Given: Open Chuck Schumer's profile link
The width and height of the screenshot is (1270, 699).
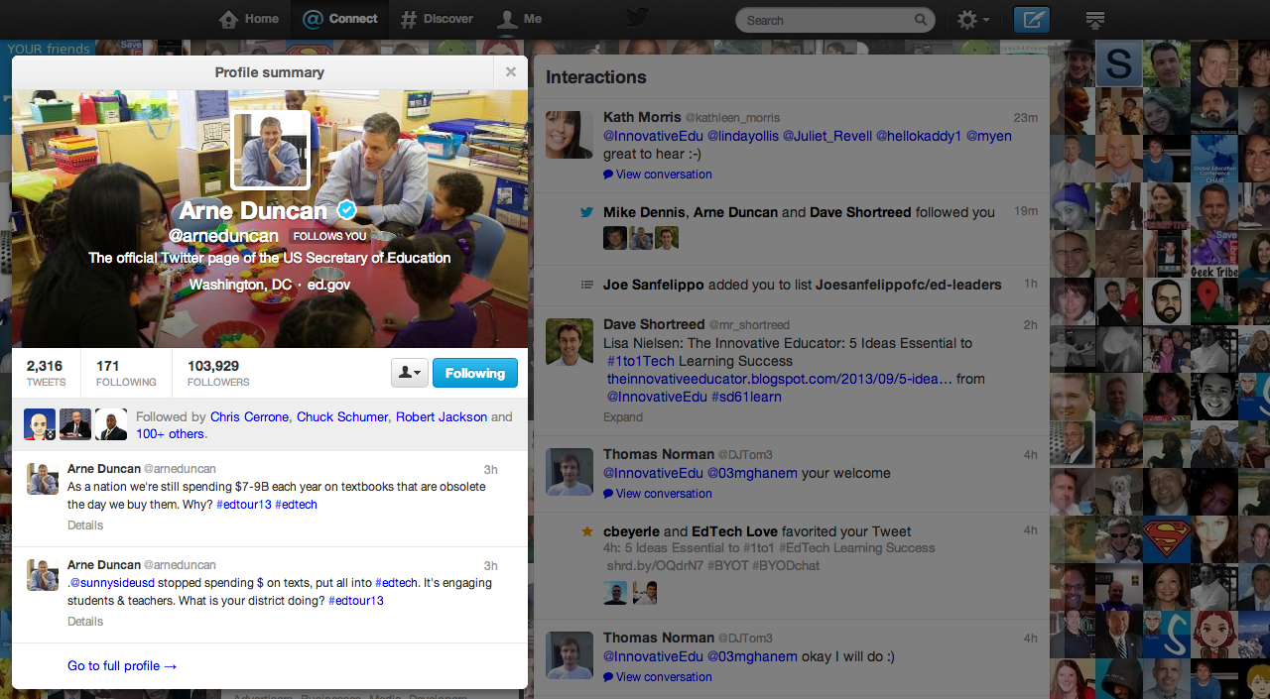Looking at the screenshot, I should click(342, 416).
